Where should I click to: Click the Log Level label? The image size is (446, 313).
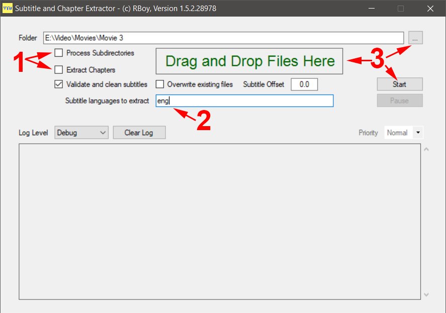click(33, 133)
